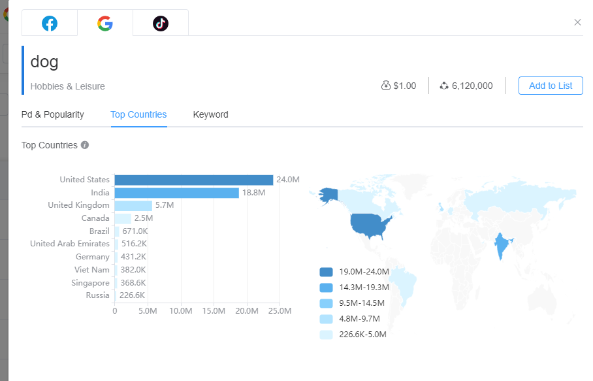Click the Top Countries info icon
The width and height of the screenshot is (593, 381).
(x=85, y=145)
